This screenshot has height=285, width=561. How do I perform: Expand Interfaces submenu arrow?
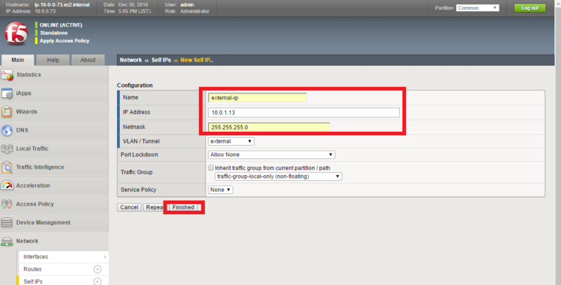(104, 257)
